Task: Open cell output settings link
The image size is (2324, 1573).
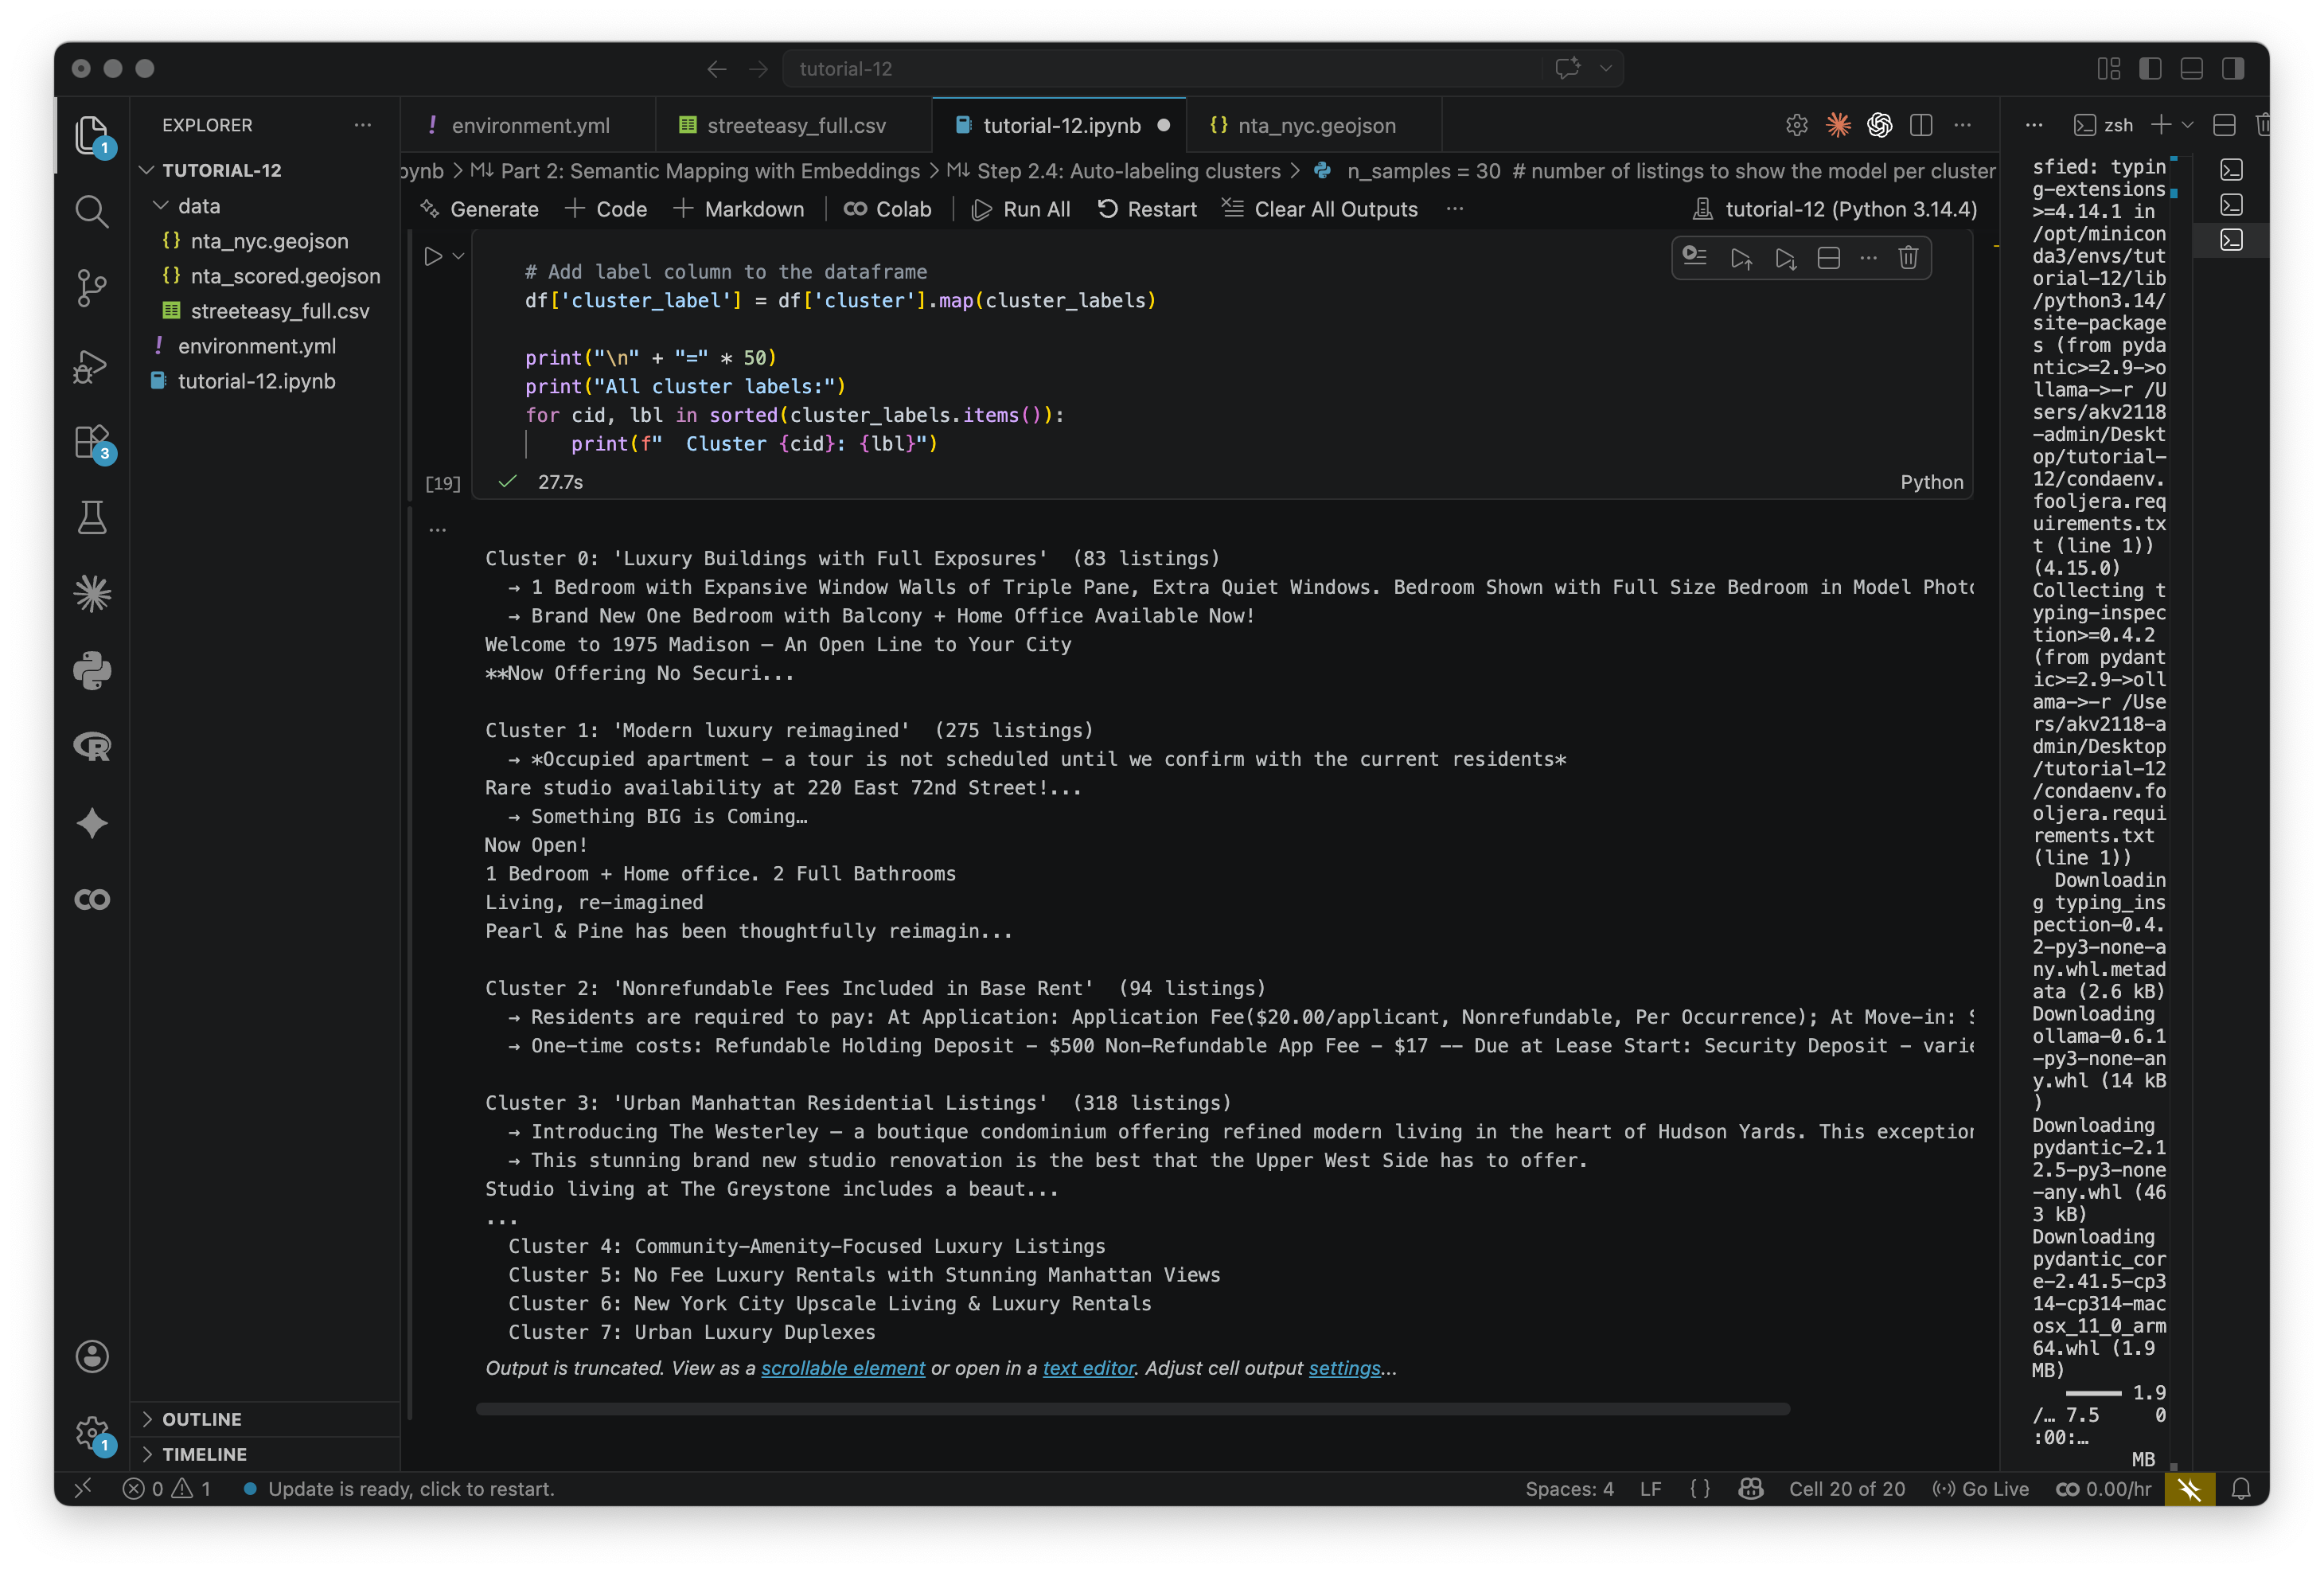Action: pos(1344,1367)
